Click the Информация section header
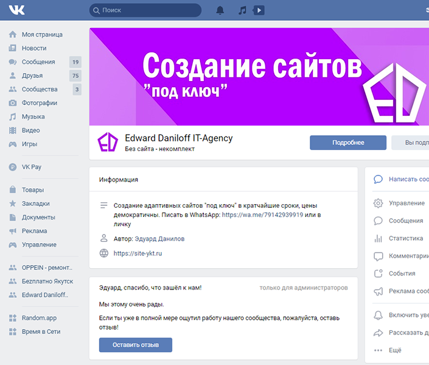 coord(119,180)
